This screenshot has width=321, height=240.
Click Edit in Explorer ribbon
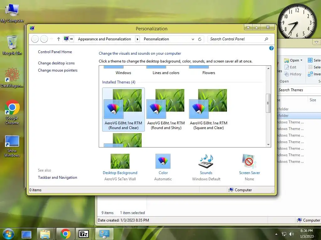click(290, 67)
